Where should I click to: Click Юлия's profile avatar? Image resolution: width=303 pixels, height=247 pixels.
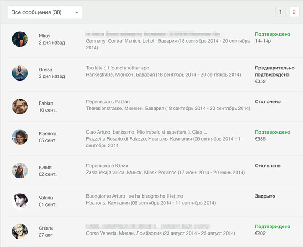[x=20, y=170]
